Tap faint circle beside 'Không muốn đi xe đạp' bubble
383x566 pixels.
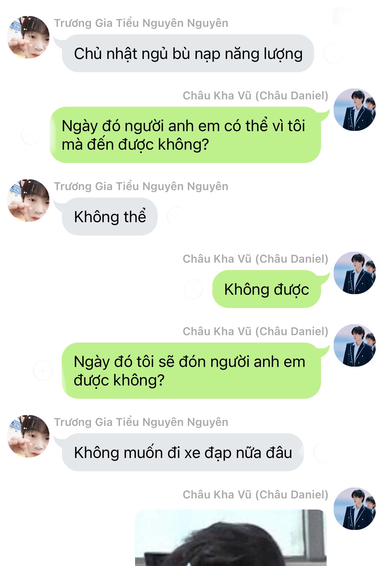(x=323, y=452)
